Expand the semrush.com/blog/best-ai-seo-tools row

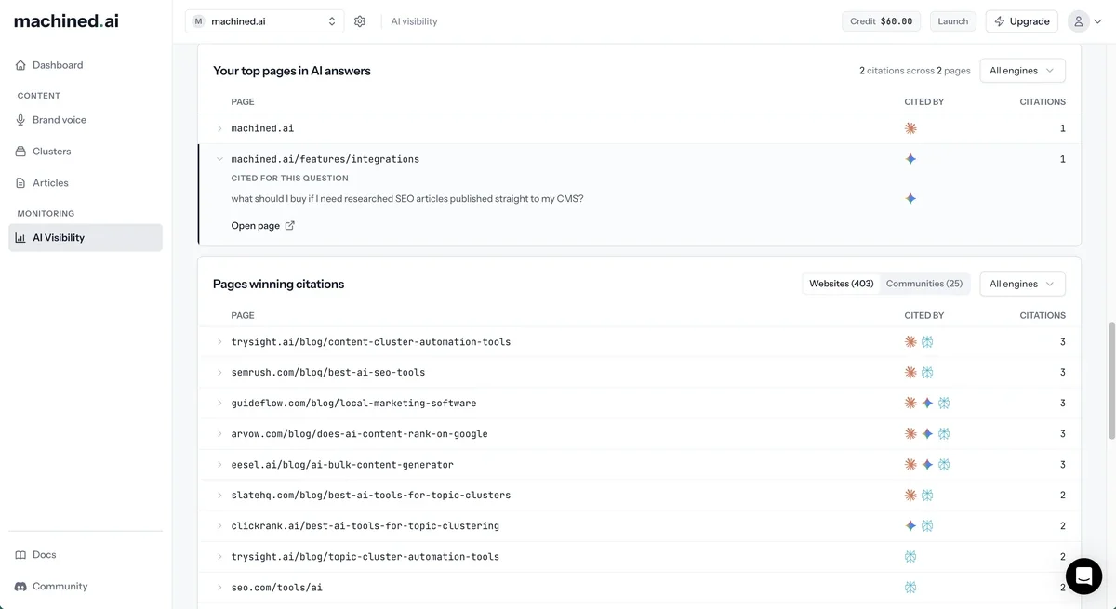(219, 372)
